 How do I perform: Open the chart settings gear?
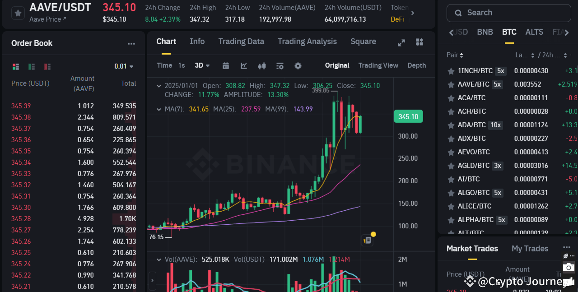pos(298,66)
